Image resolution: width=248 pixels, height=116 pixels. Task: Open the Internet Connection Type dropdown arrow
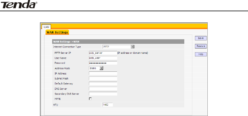(132, 47)
